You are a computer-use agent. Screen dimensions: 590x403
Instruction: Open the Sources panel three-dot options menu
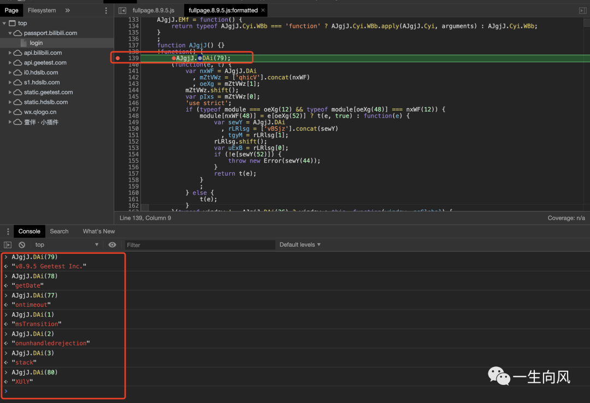pos(106,10)
